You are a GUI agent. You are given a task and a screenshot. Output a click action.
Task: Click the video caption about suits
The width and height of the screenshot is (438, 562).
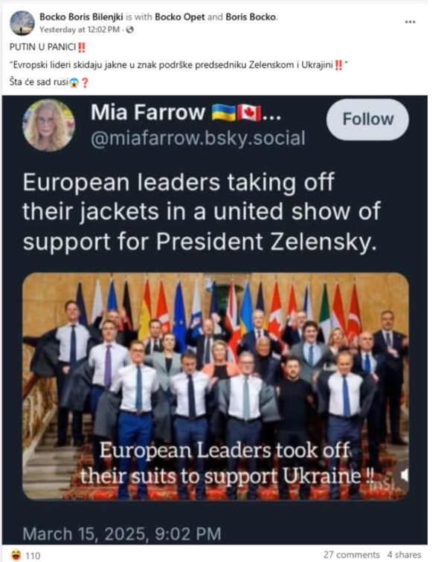(x=227, y=462)
